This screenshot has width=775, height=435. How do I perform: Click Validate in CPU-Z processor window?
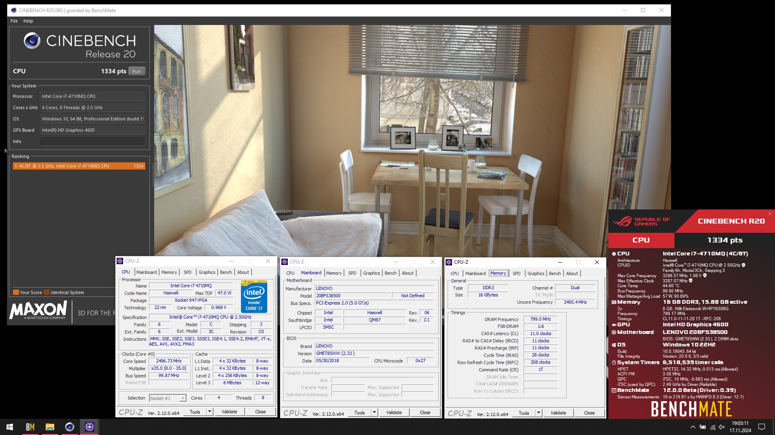pyautogui.click(x=229, y=412)
